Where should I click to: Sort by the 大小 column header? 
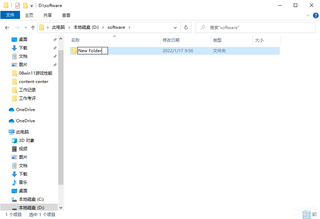[x=259, y=40]
